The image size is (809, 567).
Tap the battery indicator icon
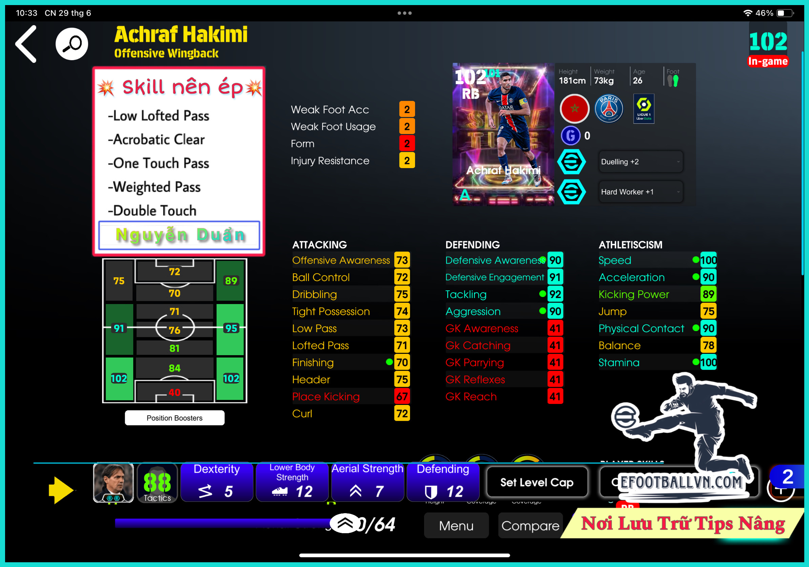click(785, 13)
